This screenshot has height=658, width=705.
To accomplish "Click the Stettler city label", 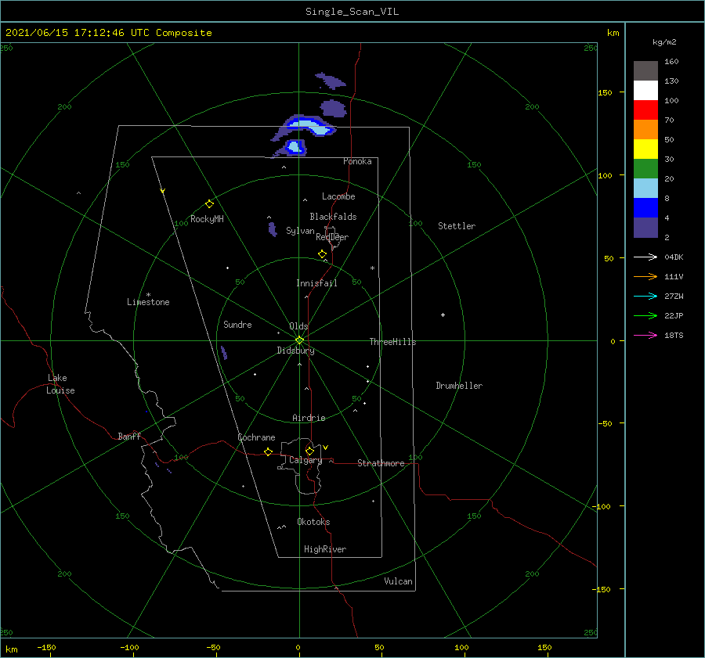I will (457, 226).
